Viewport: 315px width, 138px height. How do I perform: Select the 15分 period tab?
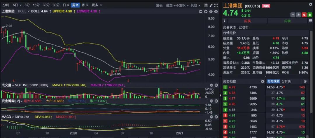(x=36, y=5)
